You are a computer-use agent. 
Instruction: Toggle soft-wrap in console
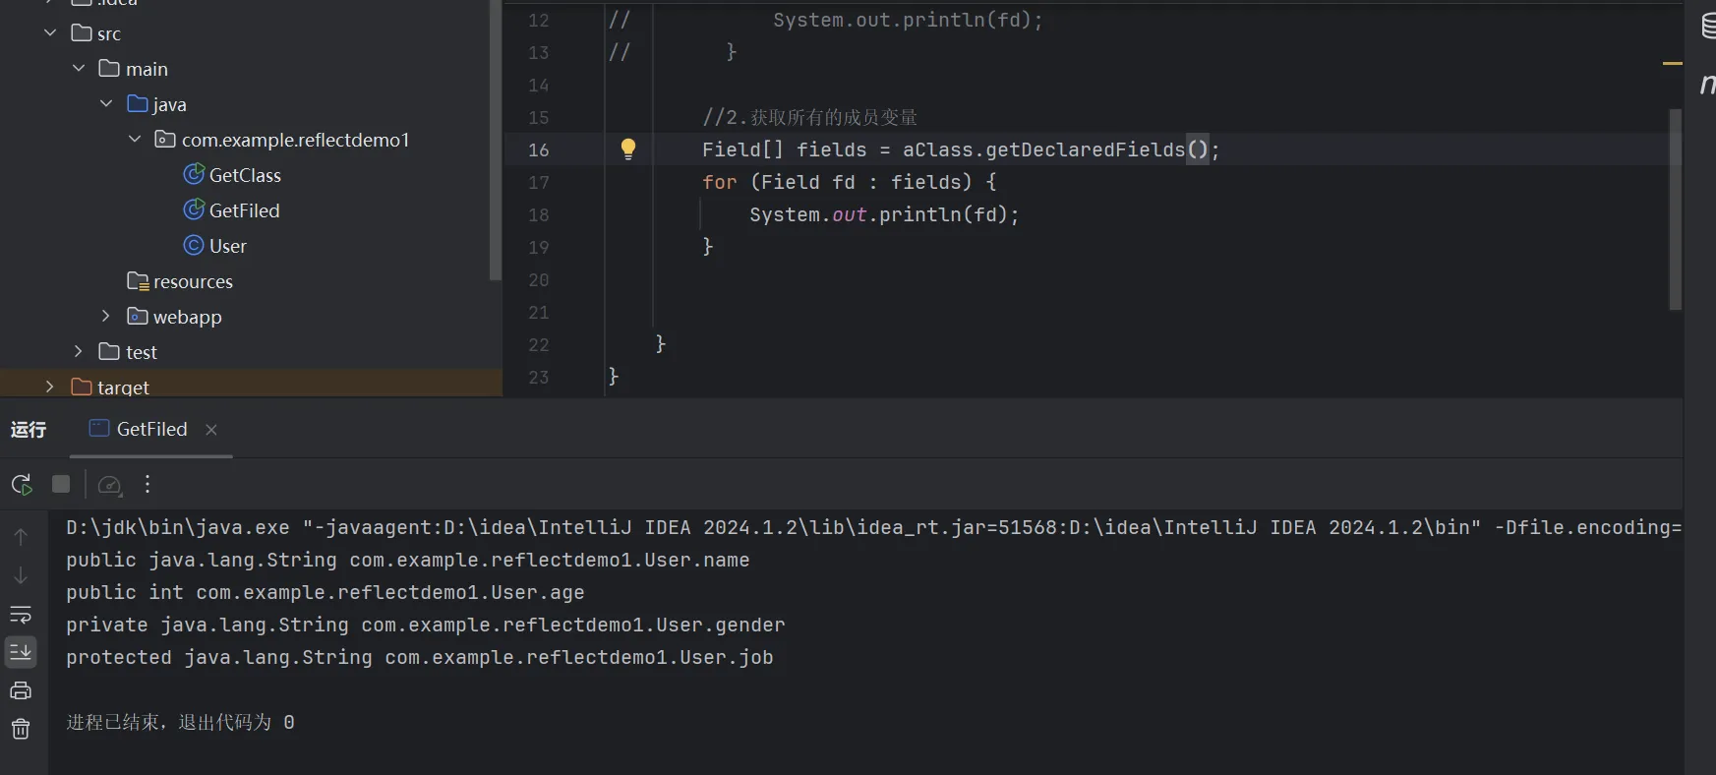(21, 615)
